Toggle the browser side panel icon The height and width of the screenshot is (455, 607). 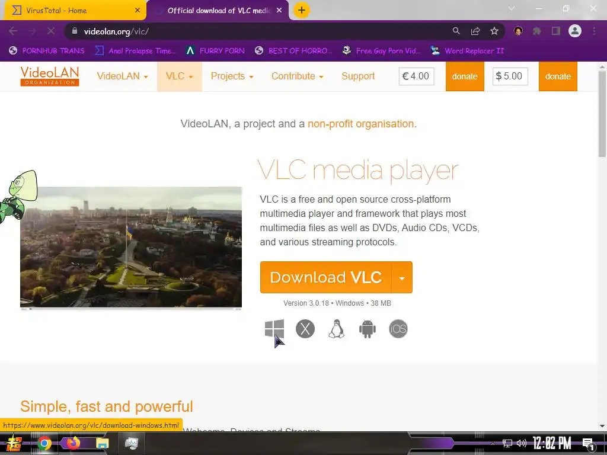point(556,31)
